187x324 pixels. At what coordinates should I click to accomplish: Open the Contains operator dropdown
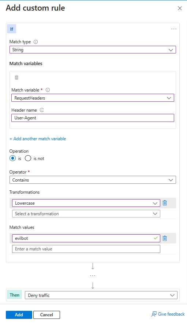point(93,180)
